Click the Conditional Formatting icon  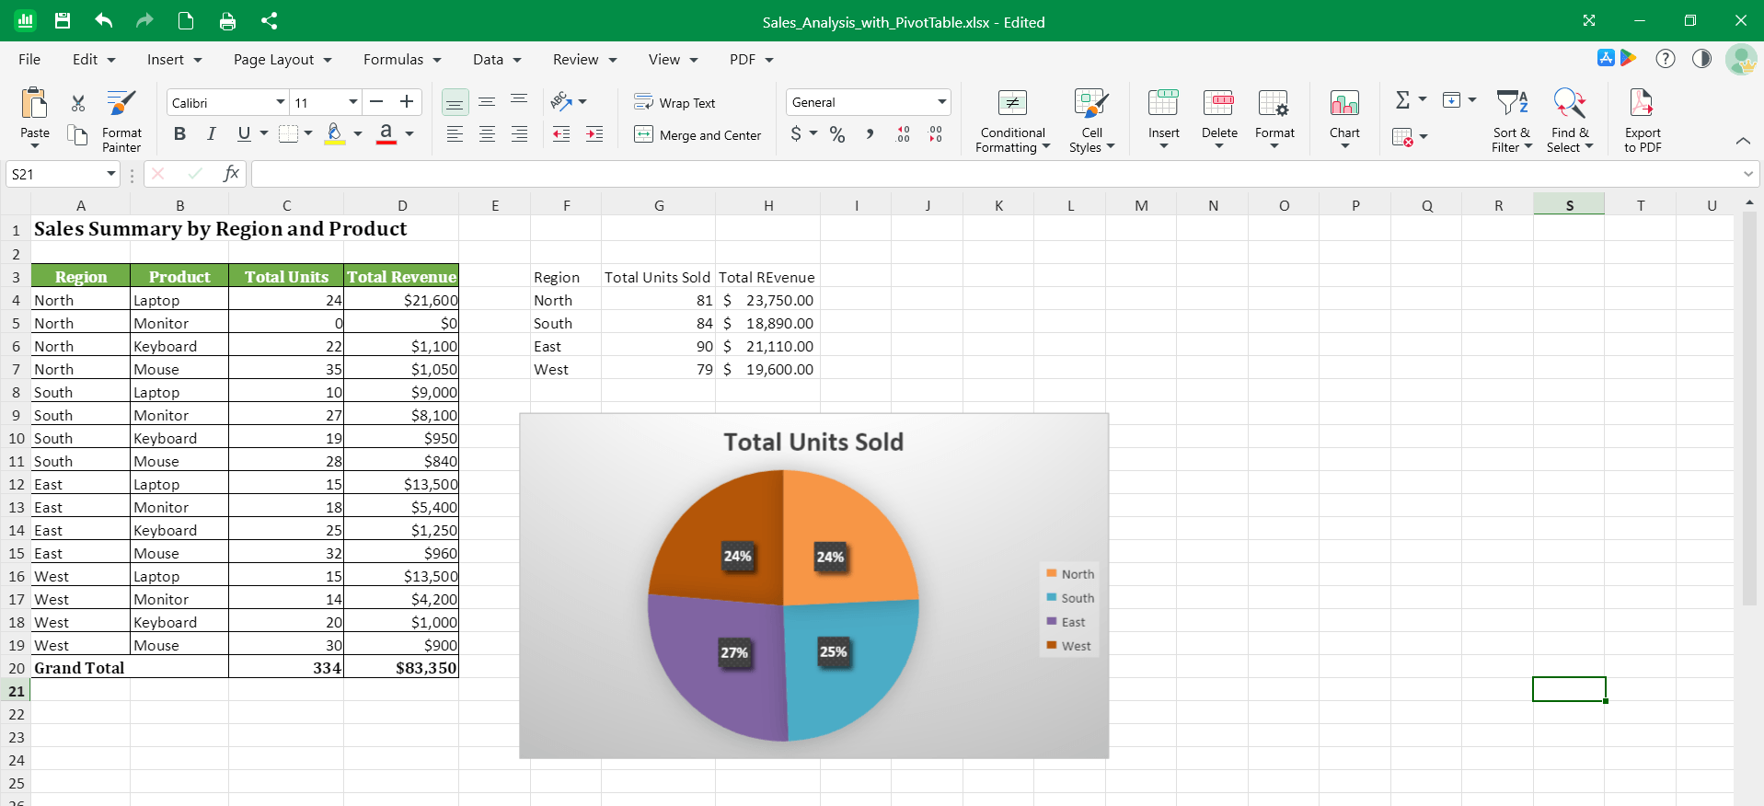tap(1012, 103)
